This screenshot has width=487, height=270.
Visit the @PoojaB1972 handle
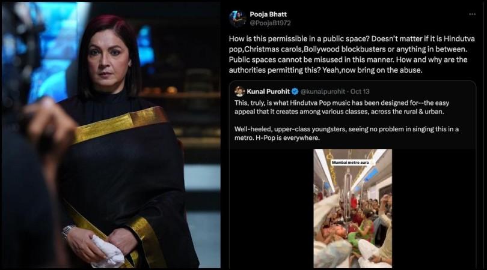pos(270,23)
